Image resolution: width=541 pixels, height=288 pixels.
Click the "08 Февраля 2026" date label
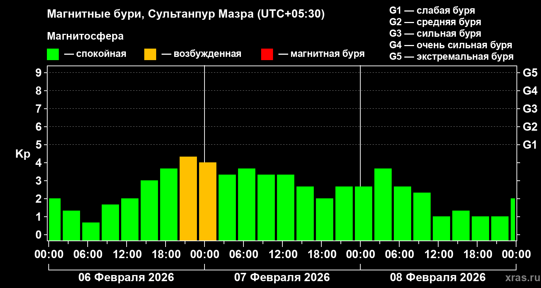438,277
